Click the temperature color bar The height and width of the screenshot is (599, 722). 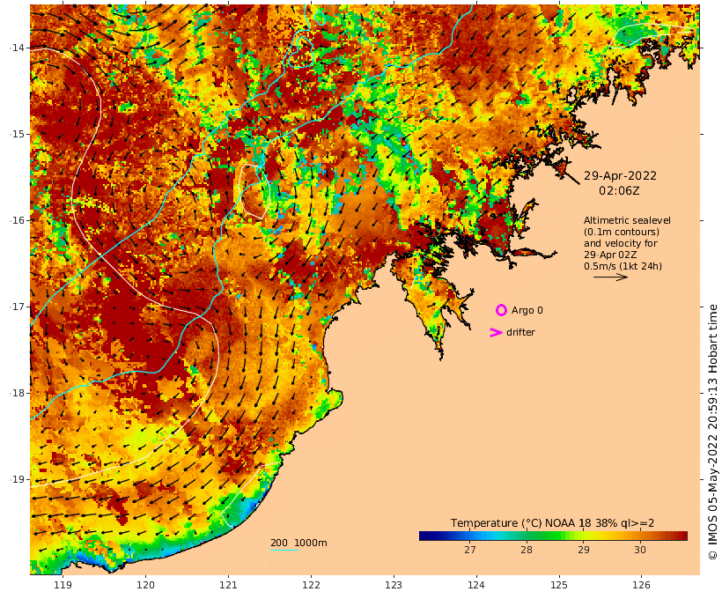(553, 536)
